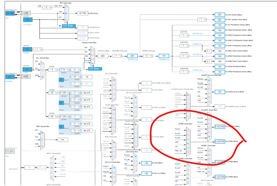Pick HSE in PER Source Mux
Viewport: 277px width, 186px height.
point(42,146)
